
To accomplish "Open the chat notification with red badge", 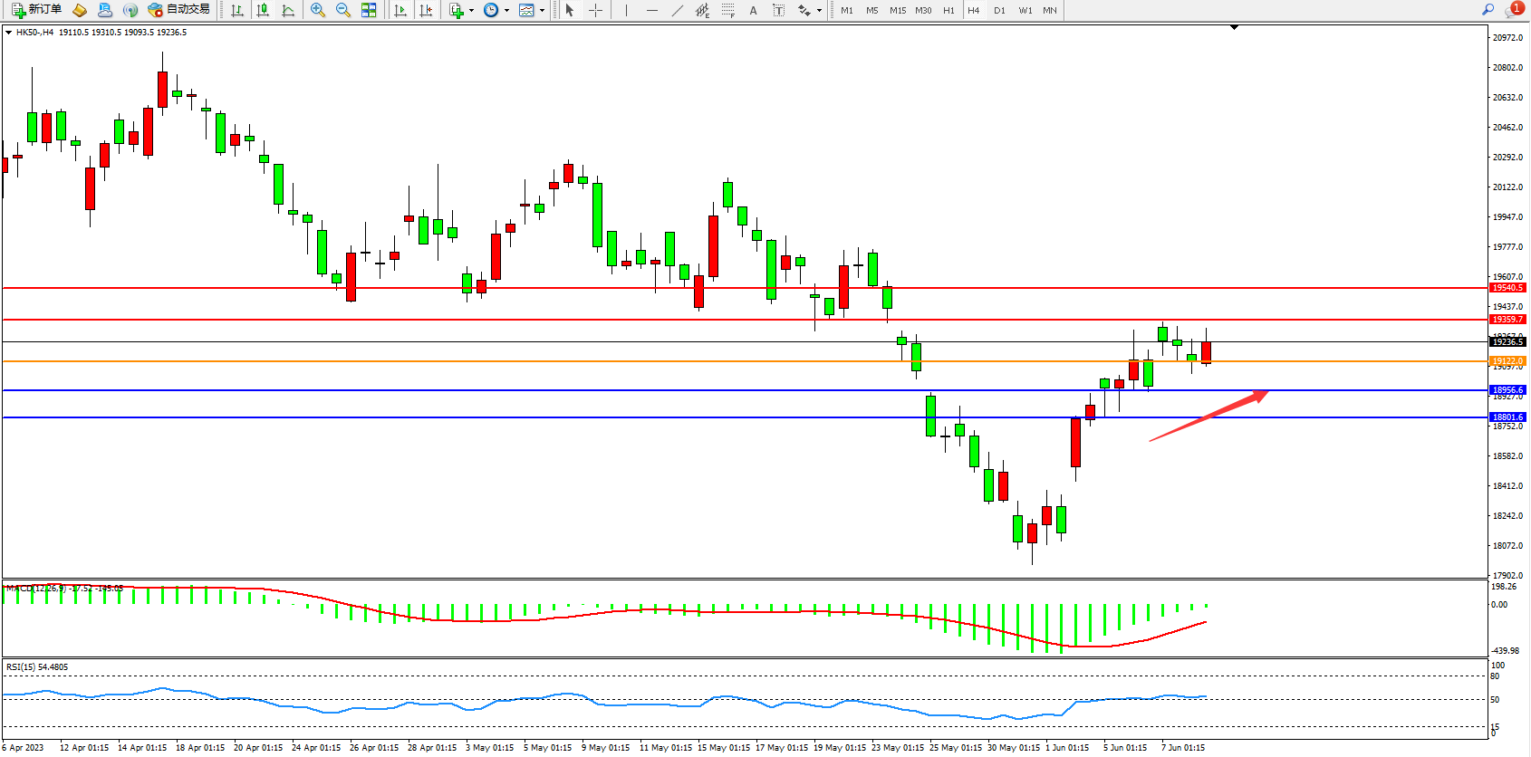I will coord(1513,10).
